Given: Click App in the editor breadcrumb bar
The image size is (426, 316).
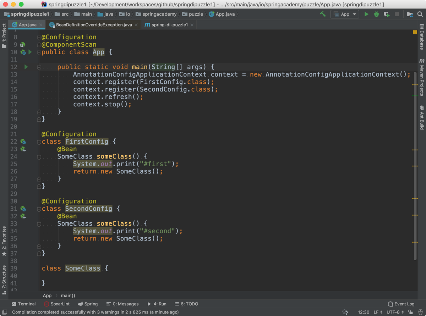Looking at the screenshot, I should [47, 295].
